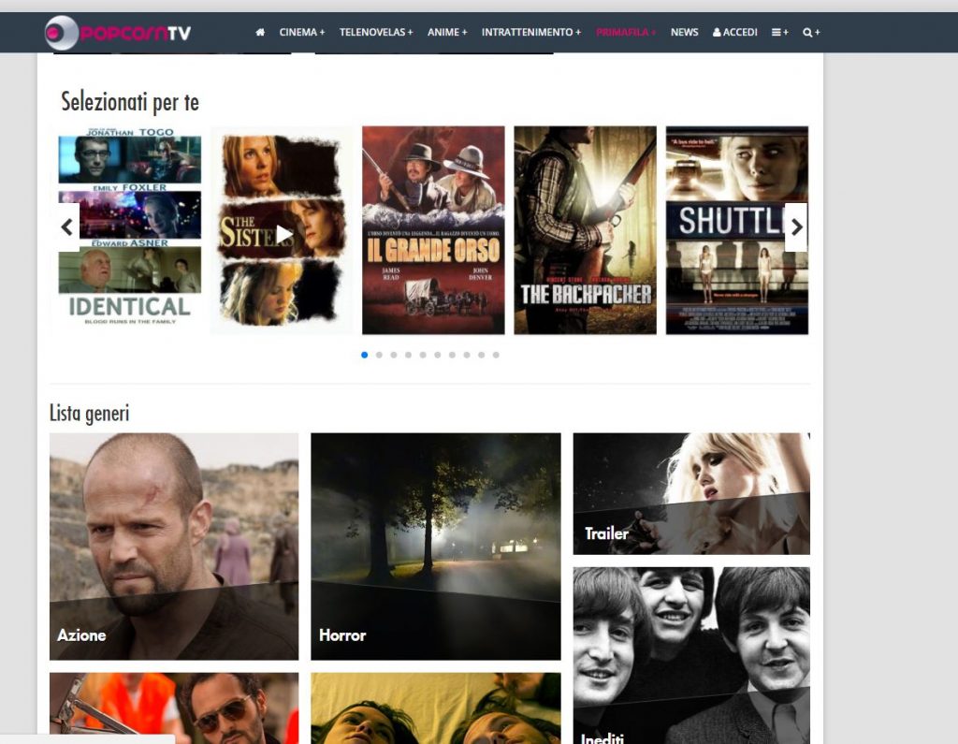
Task: Open The Backpacker movie poster
Action: point(585,230)
